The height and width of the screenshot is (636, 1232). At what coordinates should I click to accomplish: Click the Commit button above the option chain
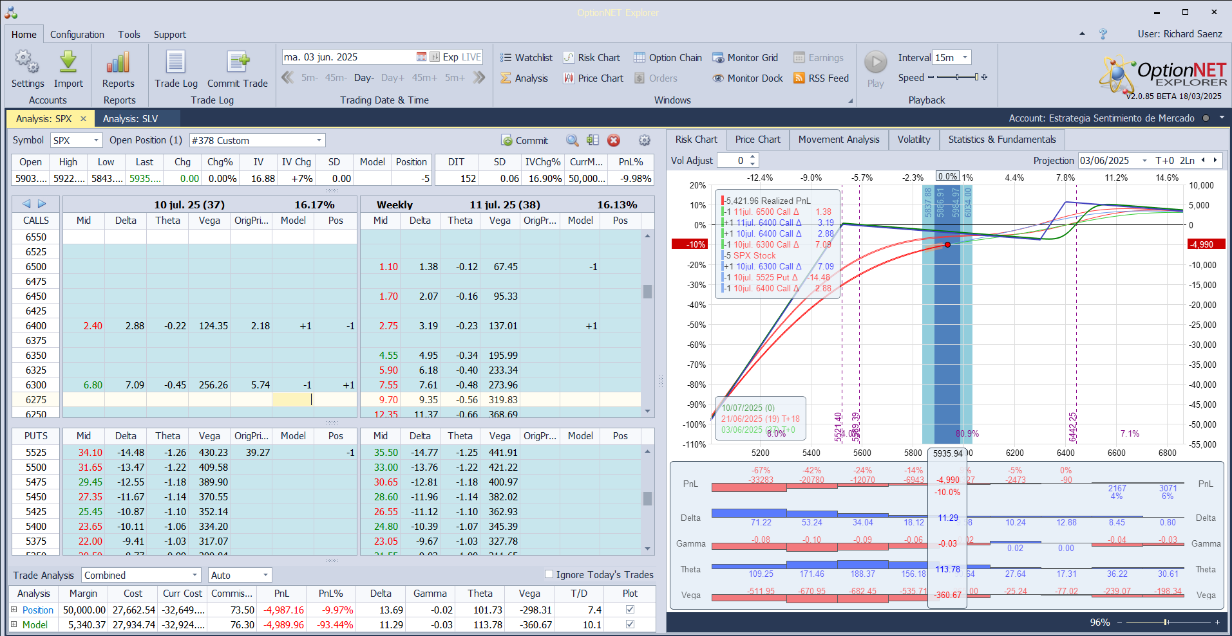524,140
